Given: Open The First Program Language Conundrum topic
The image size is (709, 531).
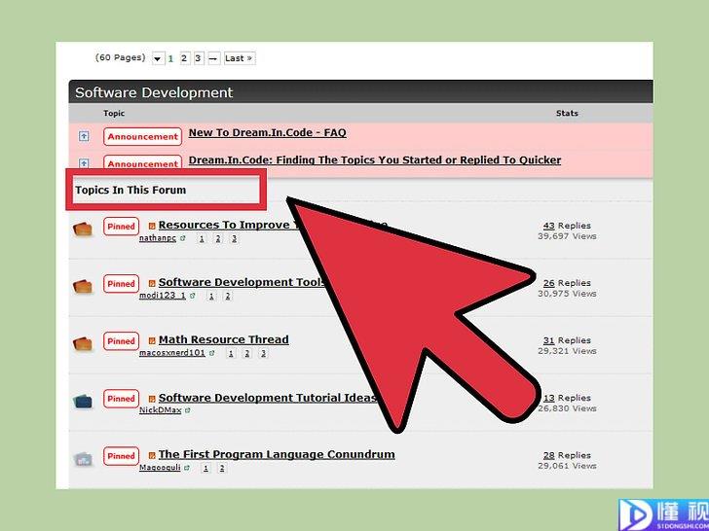Looking at the screenshot, I should coord(277,454).
